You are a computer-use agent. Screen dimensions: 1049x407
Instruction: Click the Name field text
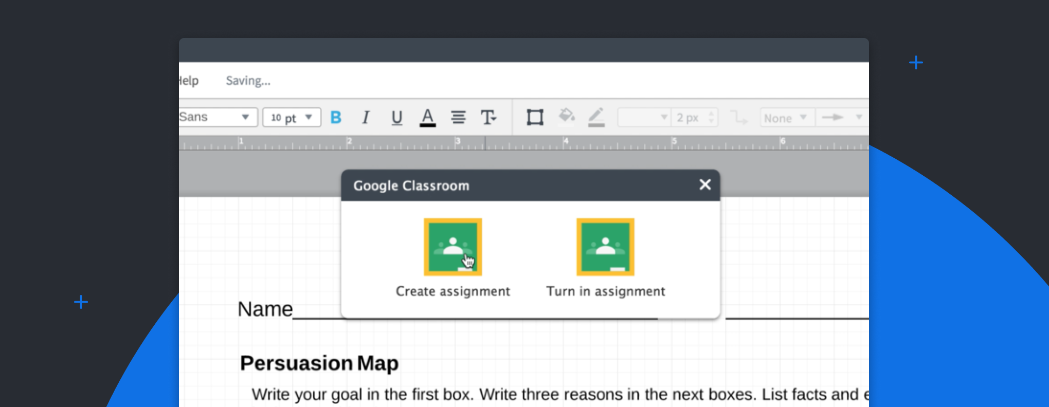click(265, 309)
